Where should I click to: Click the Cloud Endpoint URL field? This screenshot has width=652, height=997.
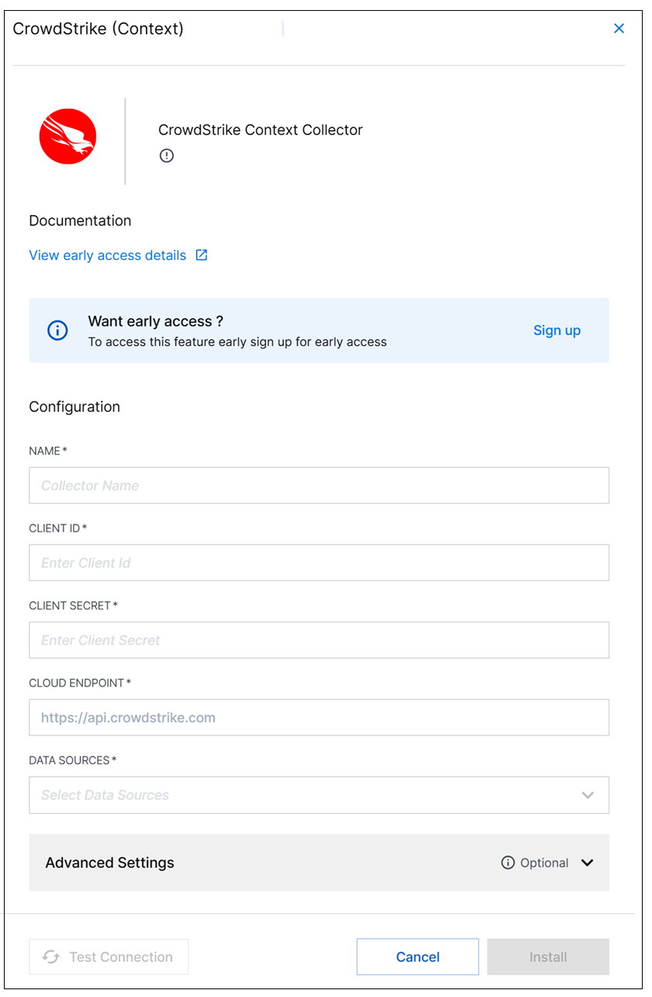(x=319, y=718)
